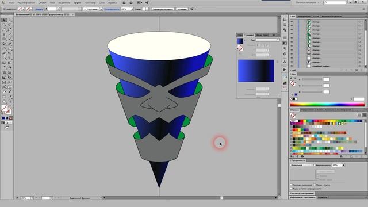The width and height of the screenshot is (368, 207).
Task: Select the Magic Wand tool
Action: (4, 25)
